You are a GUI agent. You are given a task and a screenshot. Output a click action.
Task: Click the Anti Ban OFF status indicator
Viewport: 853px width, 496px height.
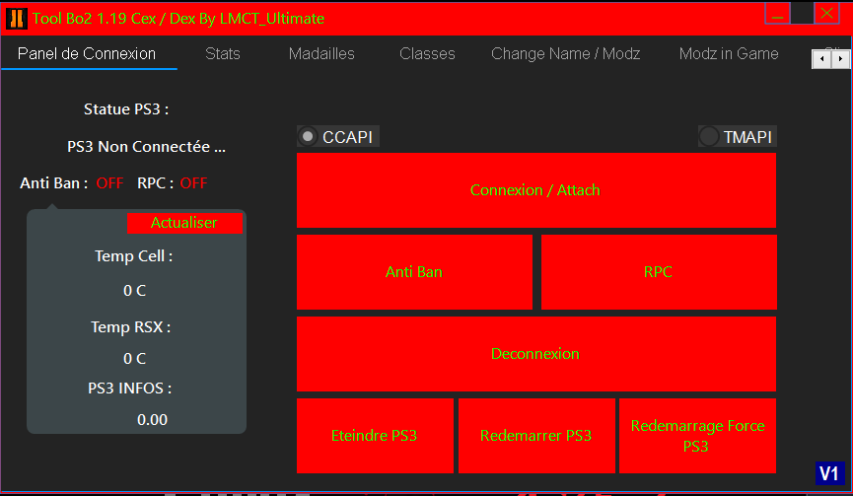(x=109, y=183)
